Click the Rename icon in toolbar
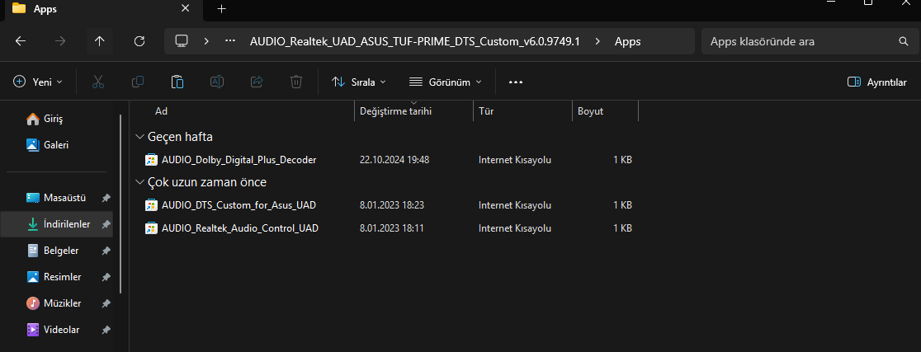The width and height of the screenshot is (921, 352). tap(217, 82)
